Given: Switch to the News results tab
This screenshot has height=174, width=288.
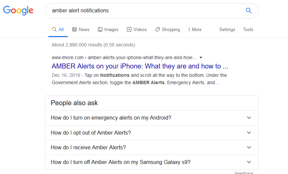Looking at the screenshot, I should 84,29.
